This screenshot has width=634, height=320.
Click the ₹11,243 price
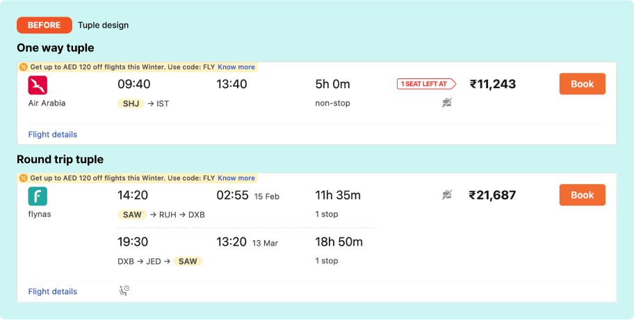tap(493, 85)
